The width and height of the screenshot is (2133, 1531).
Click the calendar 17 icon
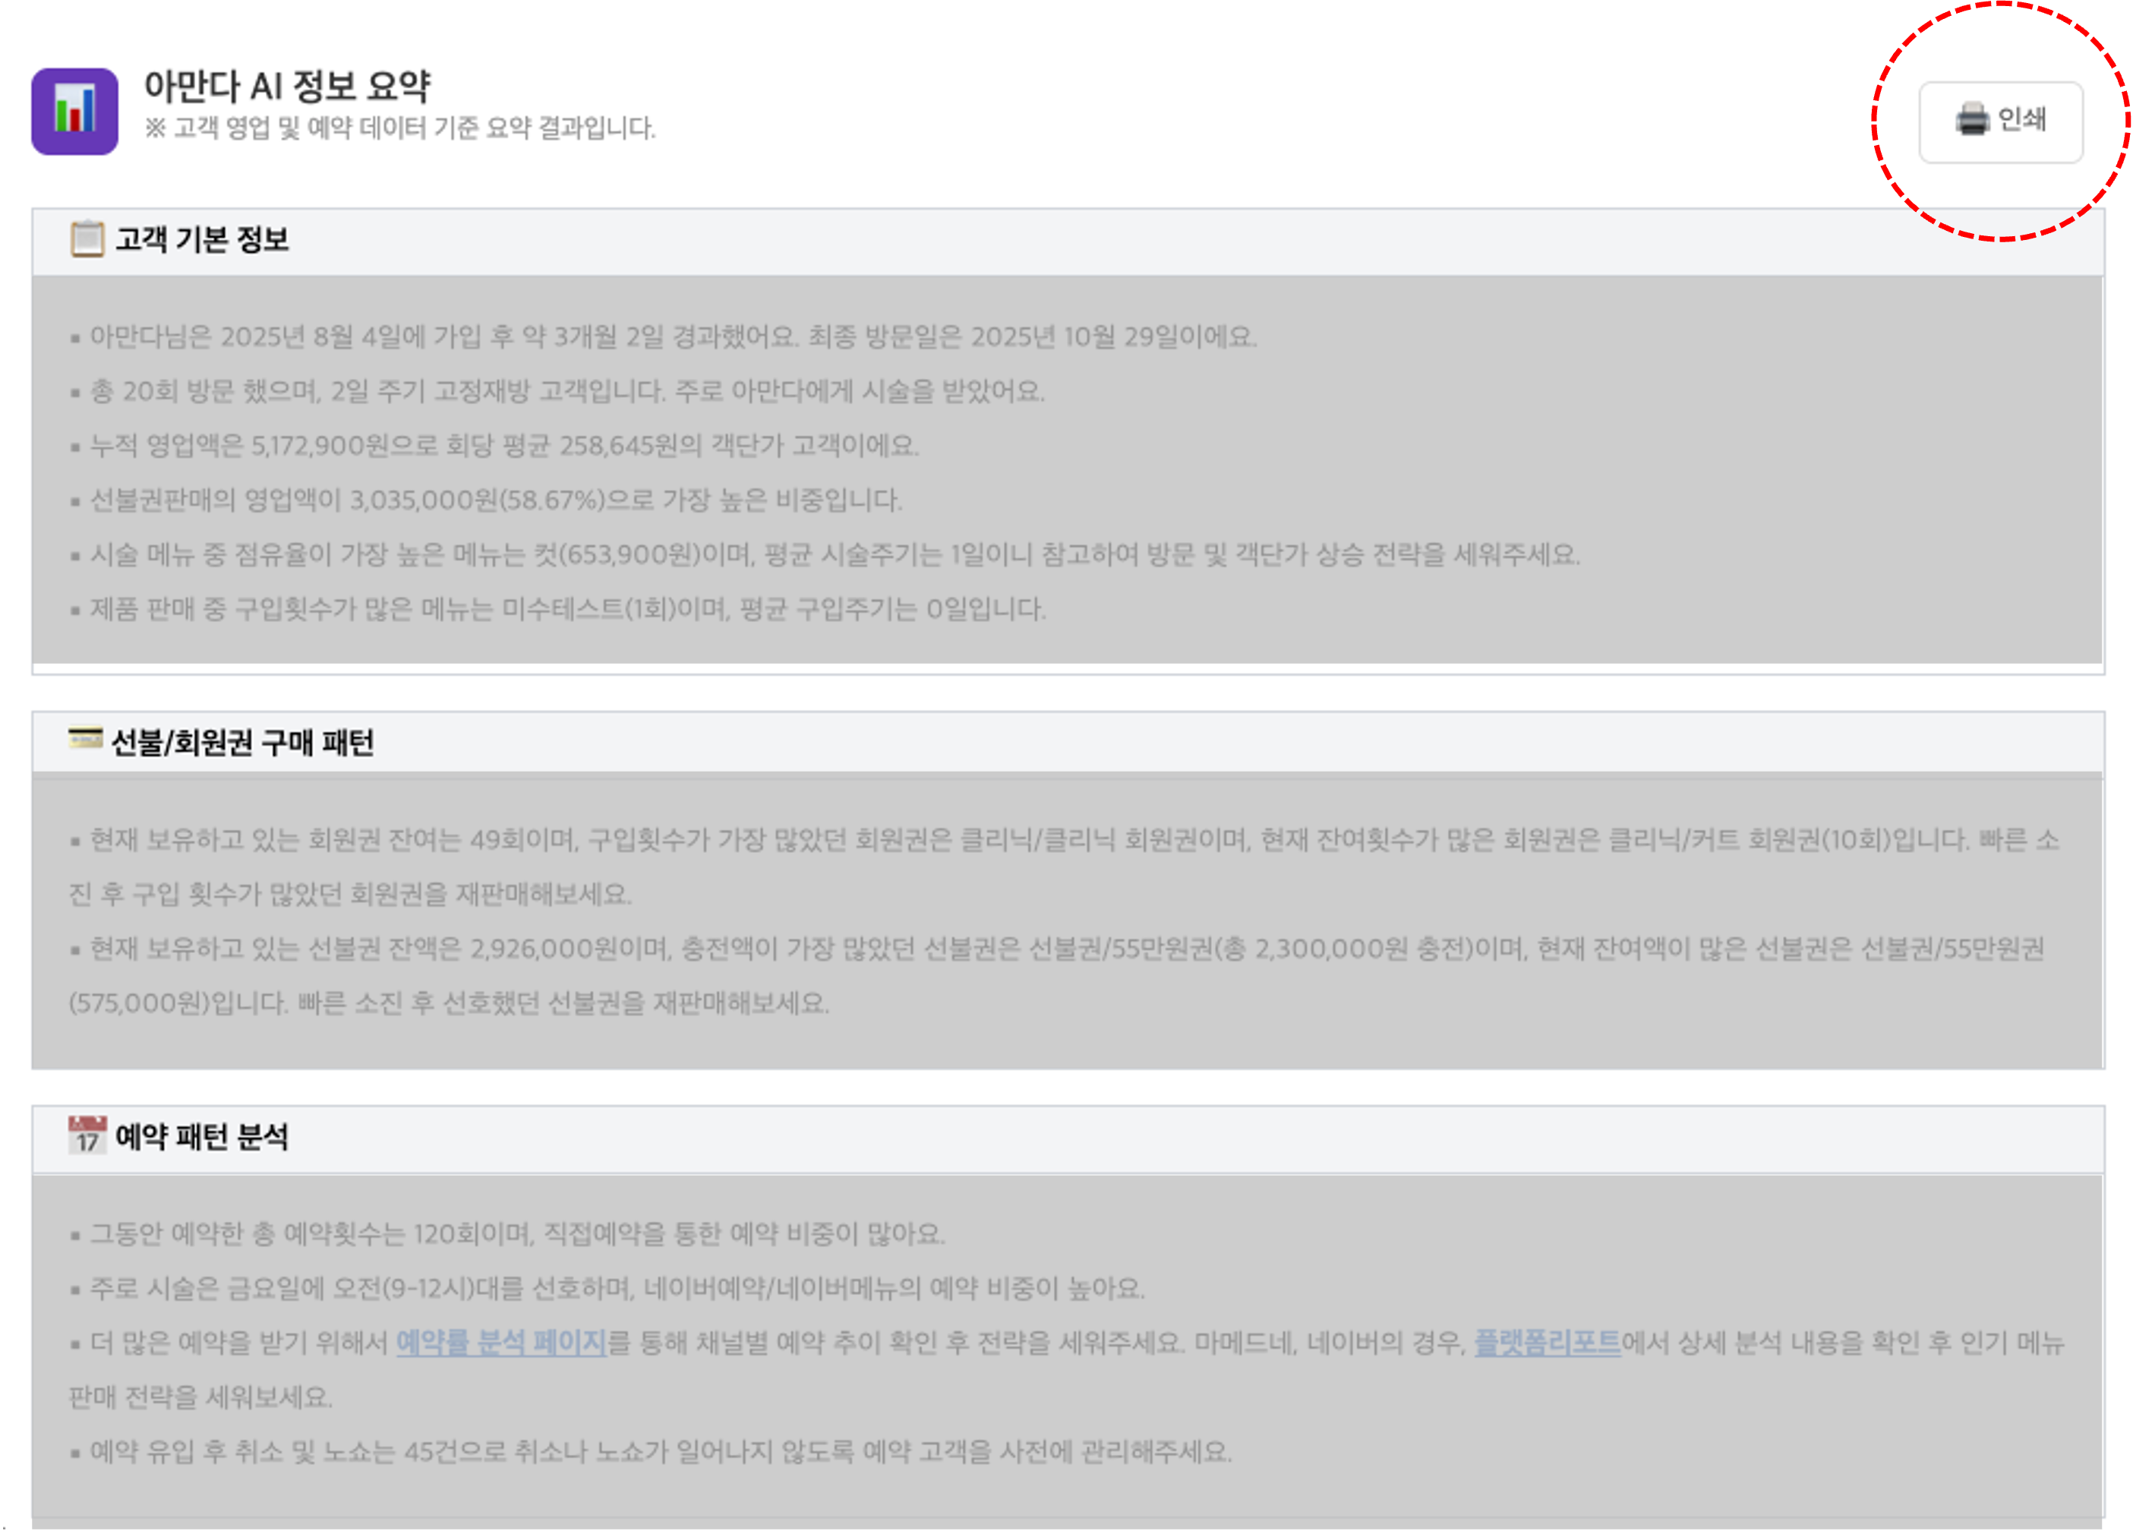point(87,1135)
